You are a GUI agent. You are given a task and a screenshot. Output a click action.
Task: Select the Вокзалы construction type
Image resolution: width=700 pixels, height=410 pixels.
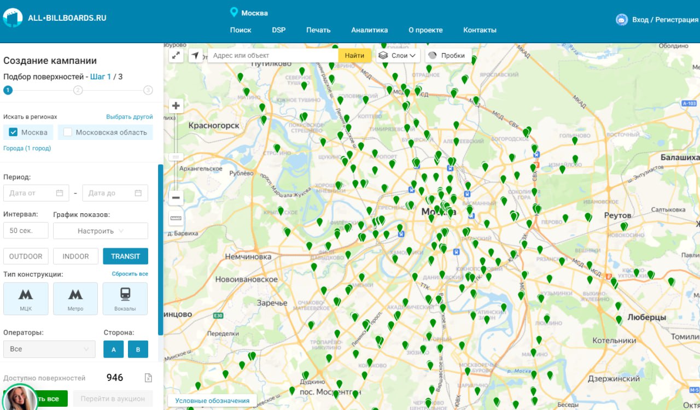click(x=125, y=298)
